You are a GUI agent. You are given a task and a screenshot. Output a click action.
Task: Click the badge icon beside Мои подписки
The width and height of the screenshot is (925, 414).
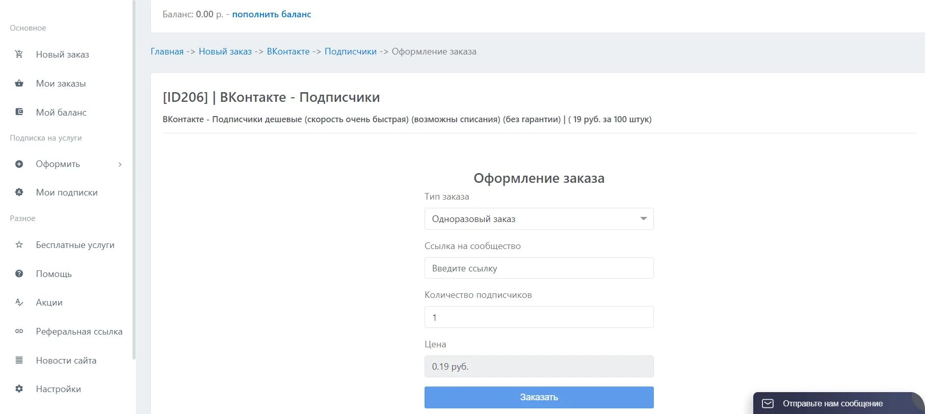point(19,192)
